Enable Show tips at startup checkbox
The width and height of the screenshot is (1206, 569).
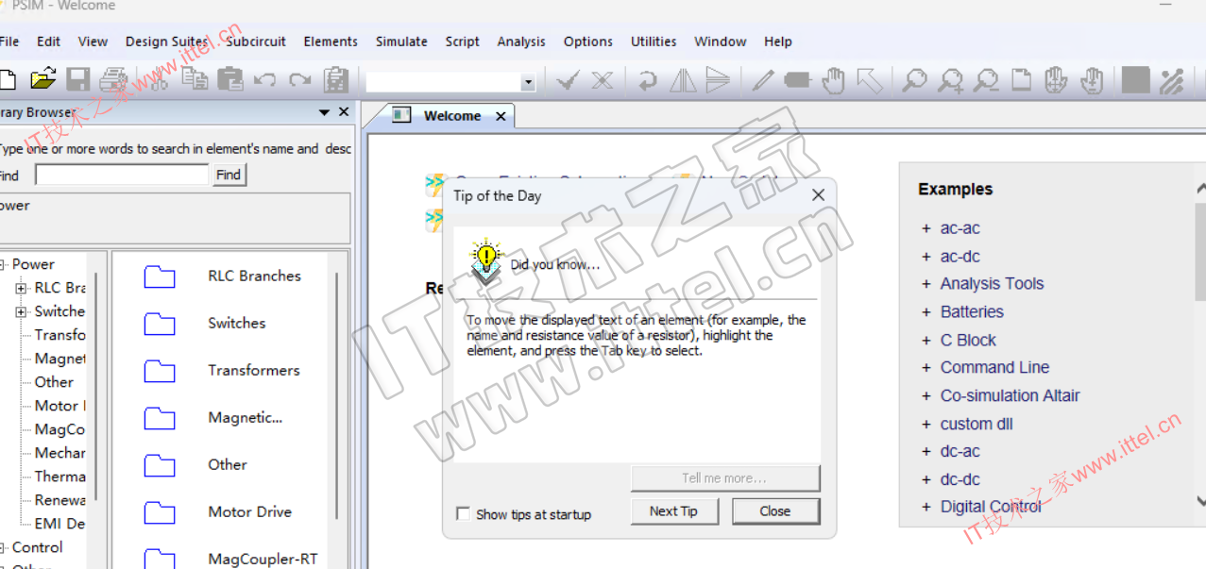(463, 514)
